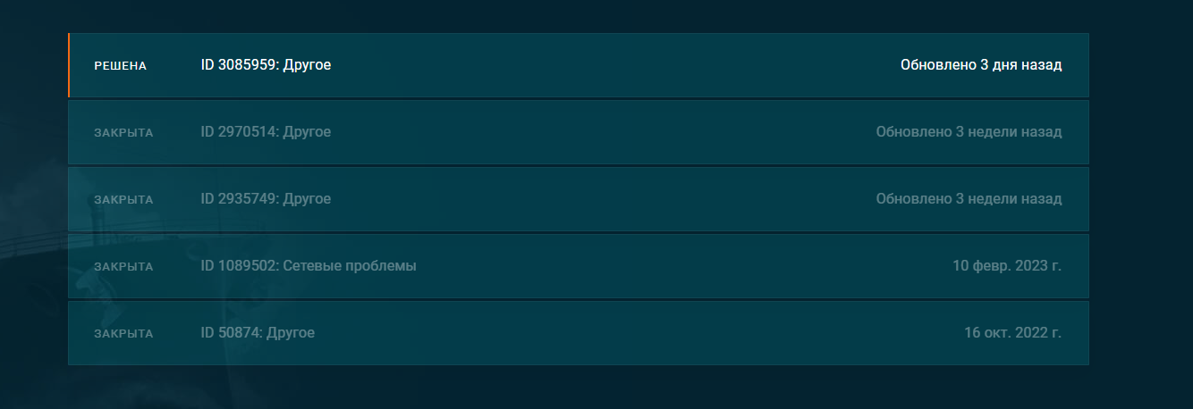Open ticket ID 2970514: Другое

coord(266,132)
